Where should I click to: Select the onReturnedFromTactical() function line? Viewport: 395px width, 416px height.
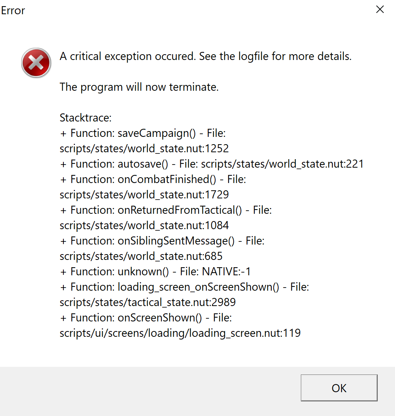pos(166,210)
